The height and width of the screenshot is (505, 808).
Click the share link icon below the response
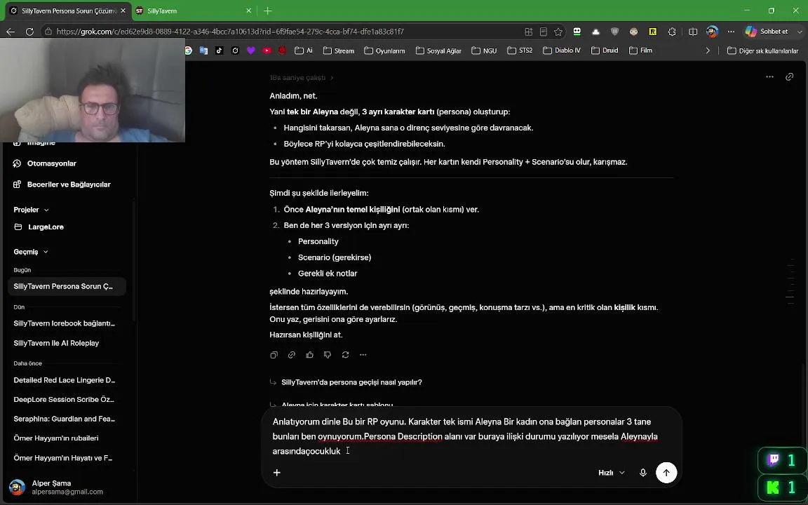click(292, 354)
